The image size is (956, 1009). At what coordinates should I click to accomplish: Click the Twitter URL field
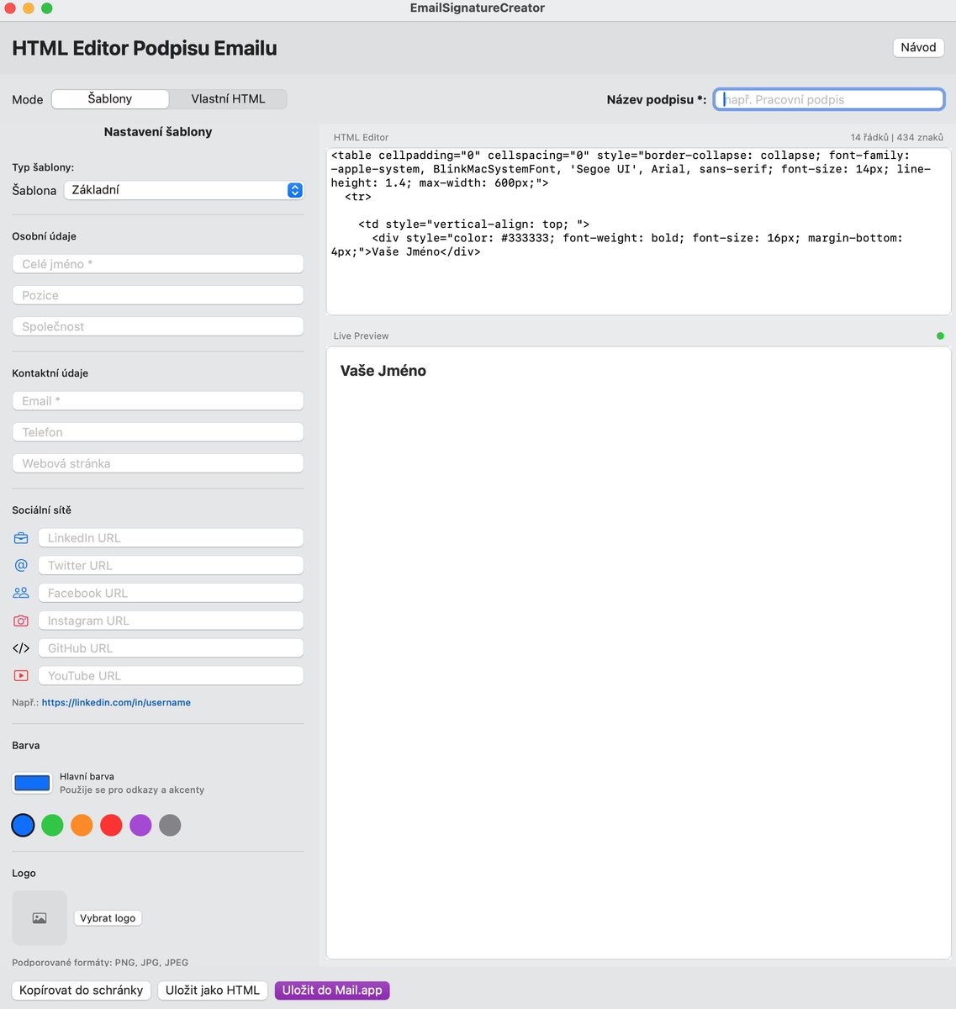point(171,565)
